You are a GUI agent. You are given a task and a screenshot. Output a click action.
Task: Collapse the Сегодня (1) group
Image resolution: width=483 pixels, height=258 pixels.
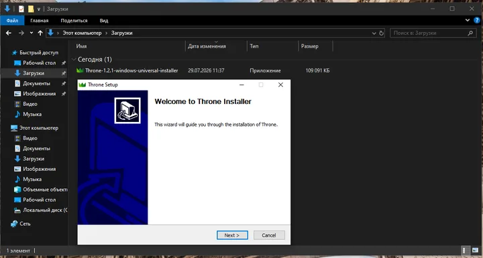(x=74, y=59)
